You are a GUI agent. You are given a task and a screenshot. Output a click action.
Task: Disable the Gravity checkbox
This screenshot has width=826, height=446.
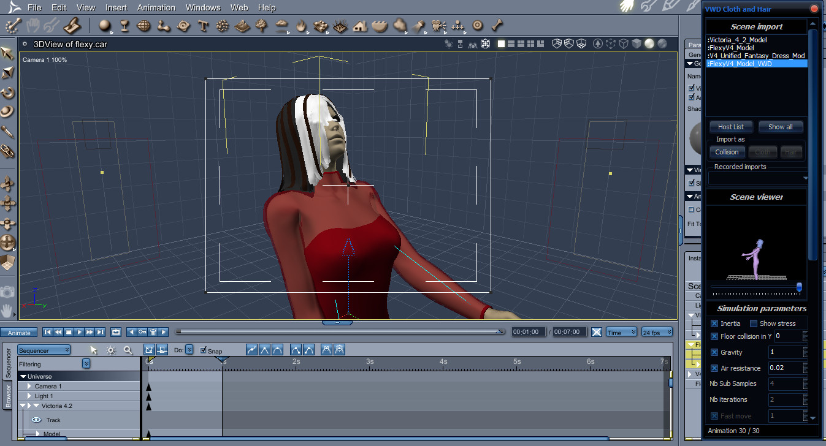pos(714,352)
